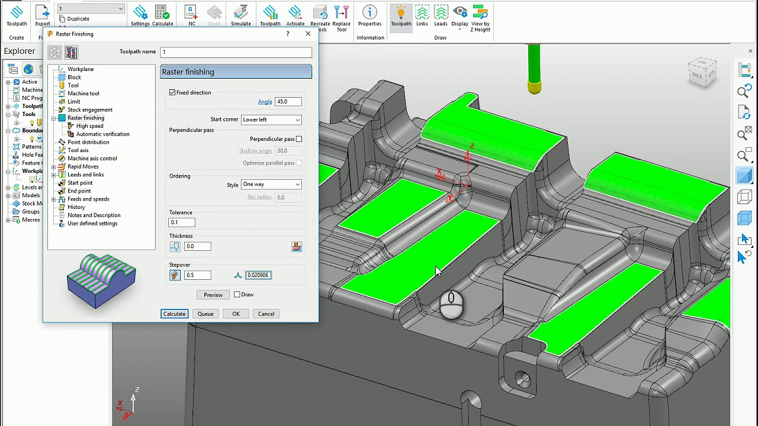Click the NC program icon in ribbon
This screenshot has width=758, height=426.
tap(191, 15)
